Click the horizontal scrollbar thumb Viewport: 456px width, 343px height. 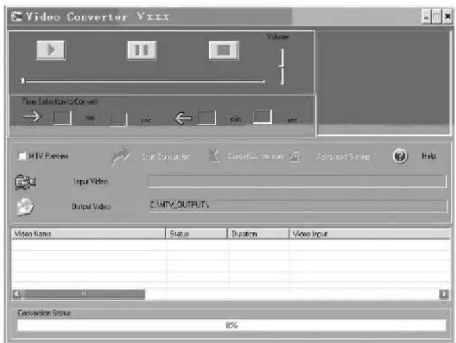[84, 294]
